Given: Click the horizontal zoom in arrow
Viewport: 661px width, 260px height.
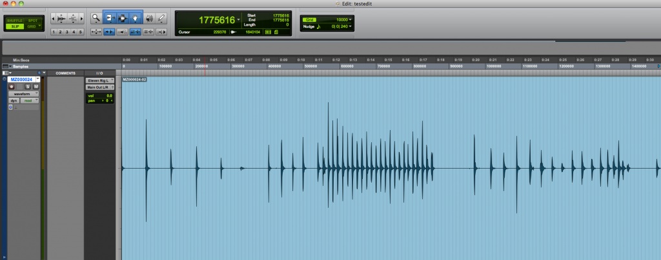Looking at the screenshot, I should (81, 18).
